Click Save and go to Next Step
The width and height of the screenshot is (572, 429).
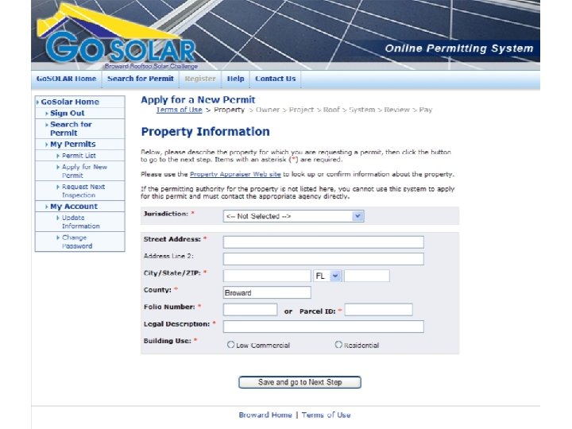click(300, 382)
